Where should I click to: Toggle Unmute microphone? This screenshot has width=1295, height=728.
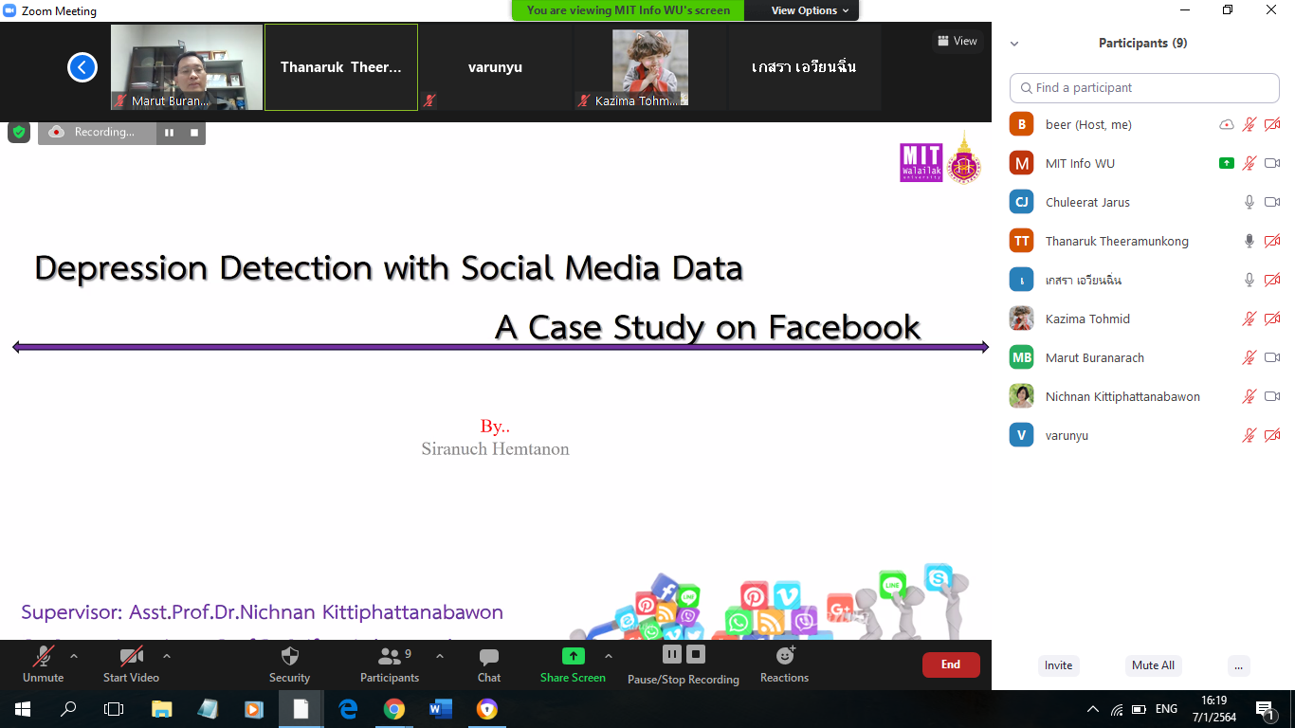click(x=43, y=656)
